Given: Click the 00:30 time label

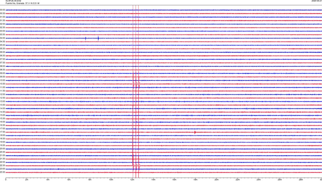Looking at the screenshot, I should tap(2, 13).
